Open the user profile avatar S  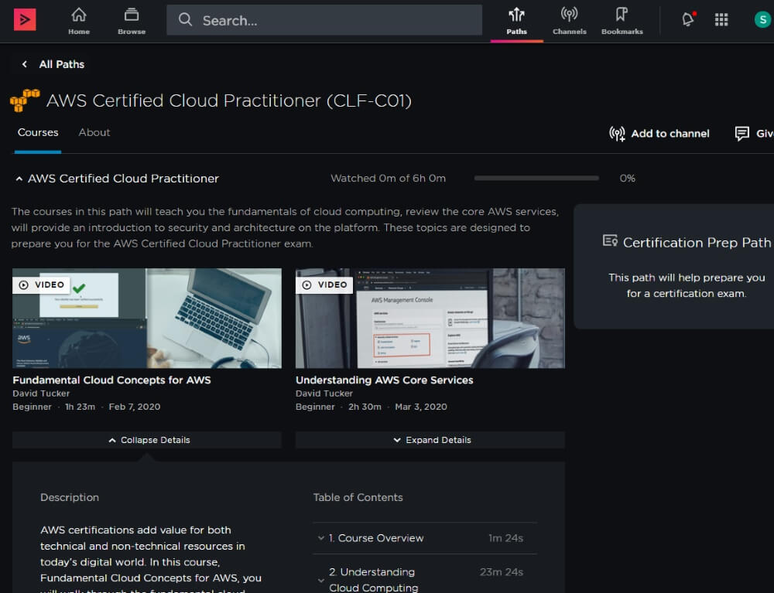[762, 20]
